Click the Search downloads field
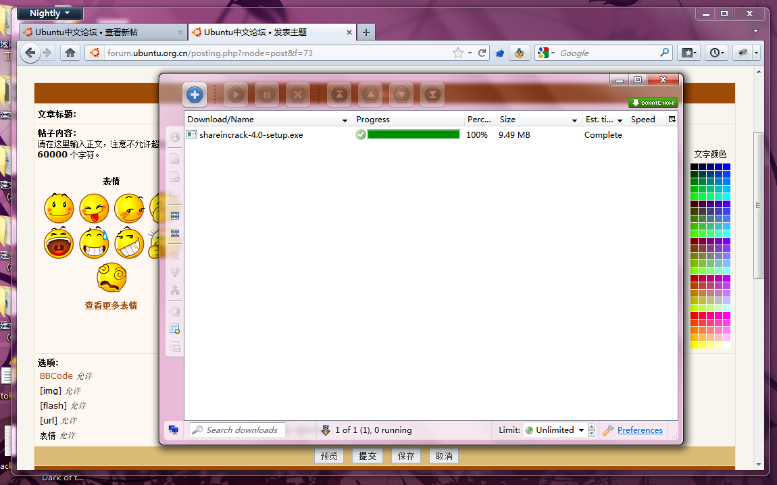Image resolution: width=777 pixels, height=485 pixels. coord(238,430)
